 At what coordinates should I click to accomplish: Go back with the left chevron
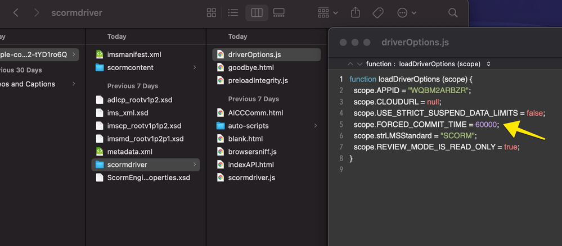pos(15,12)
